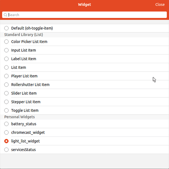Image resolution: width=169 pixels, height=169 pixels.
Task: Click the selected light_list_widget radio
Action: [x=6, y=141]
